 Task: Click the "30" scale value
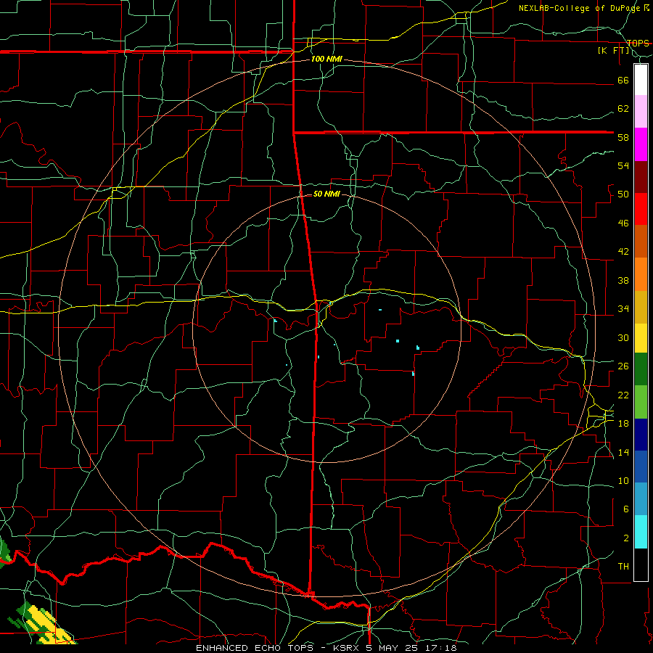point(623,337)
